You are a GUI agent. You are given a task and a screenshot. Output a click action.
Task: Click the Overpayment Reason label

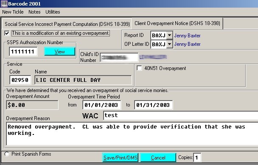(28, 118)
